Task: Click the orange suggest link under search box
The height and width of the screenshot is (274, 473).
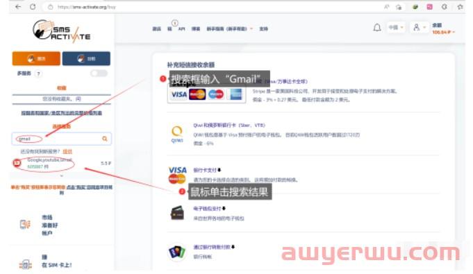Action: 67,151
